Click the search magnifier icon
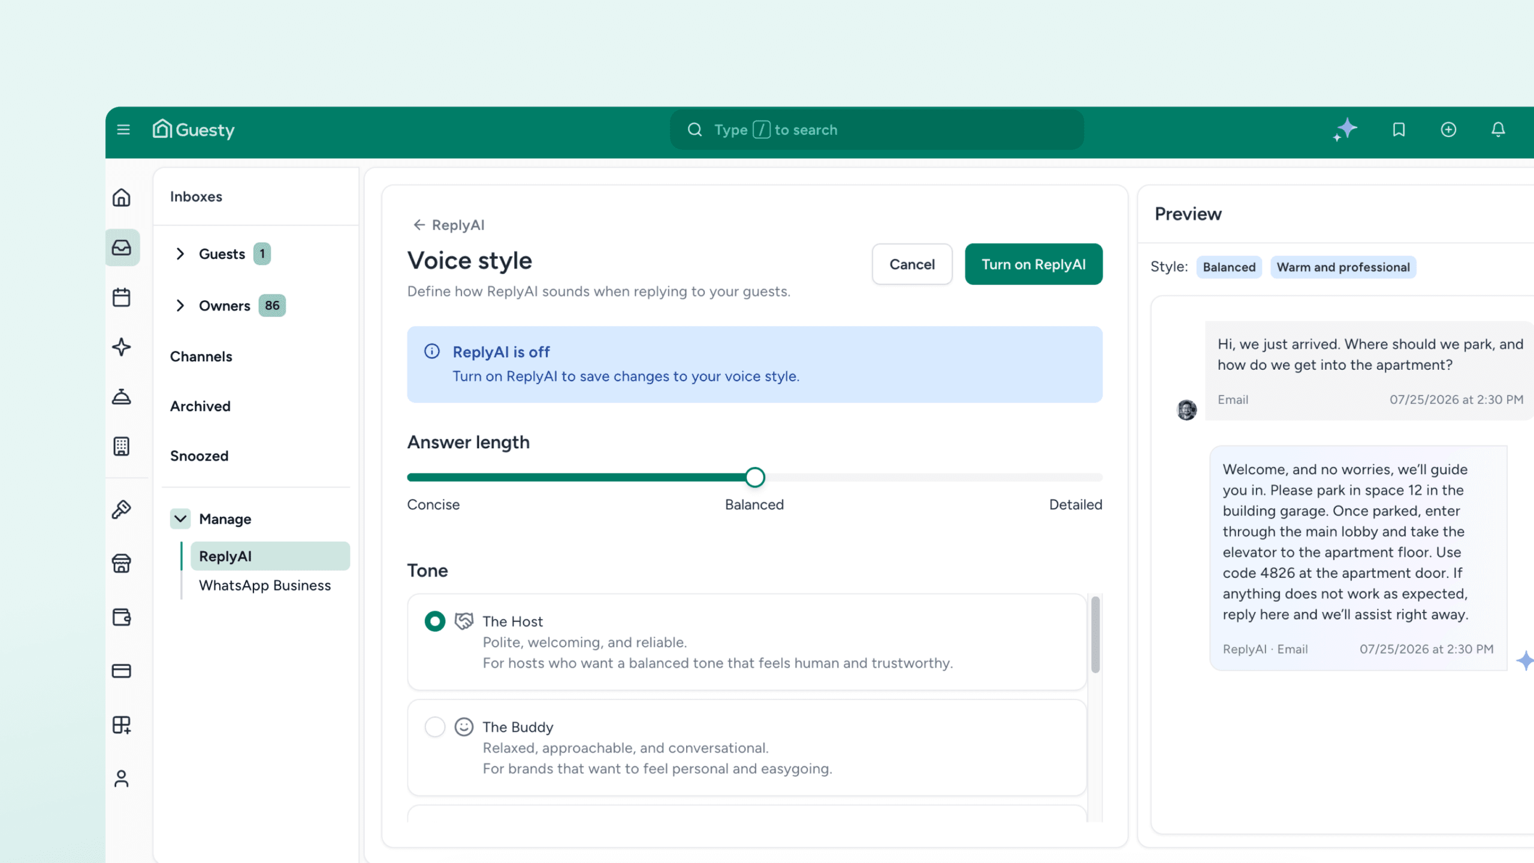The image size is (1534, 863). (694, 129)
